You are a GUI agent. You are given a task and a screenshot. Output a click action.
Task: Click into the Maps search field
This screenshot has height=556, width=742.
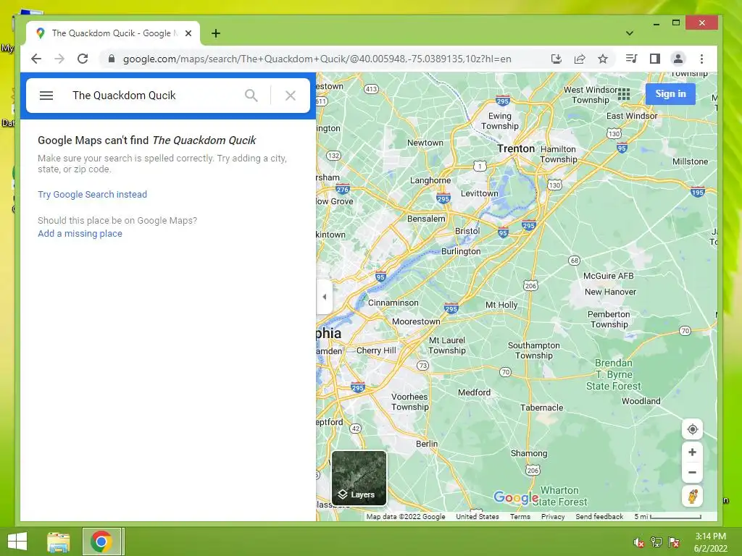click(x=154, y=96)
